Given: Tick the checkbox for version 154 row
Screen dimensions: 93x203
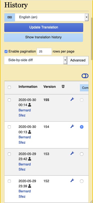Looking at the screenshot, I should point(9,127).
